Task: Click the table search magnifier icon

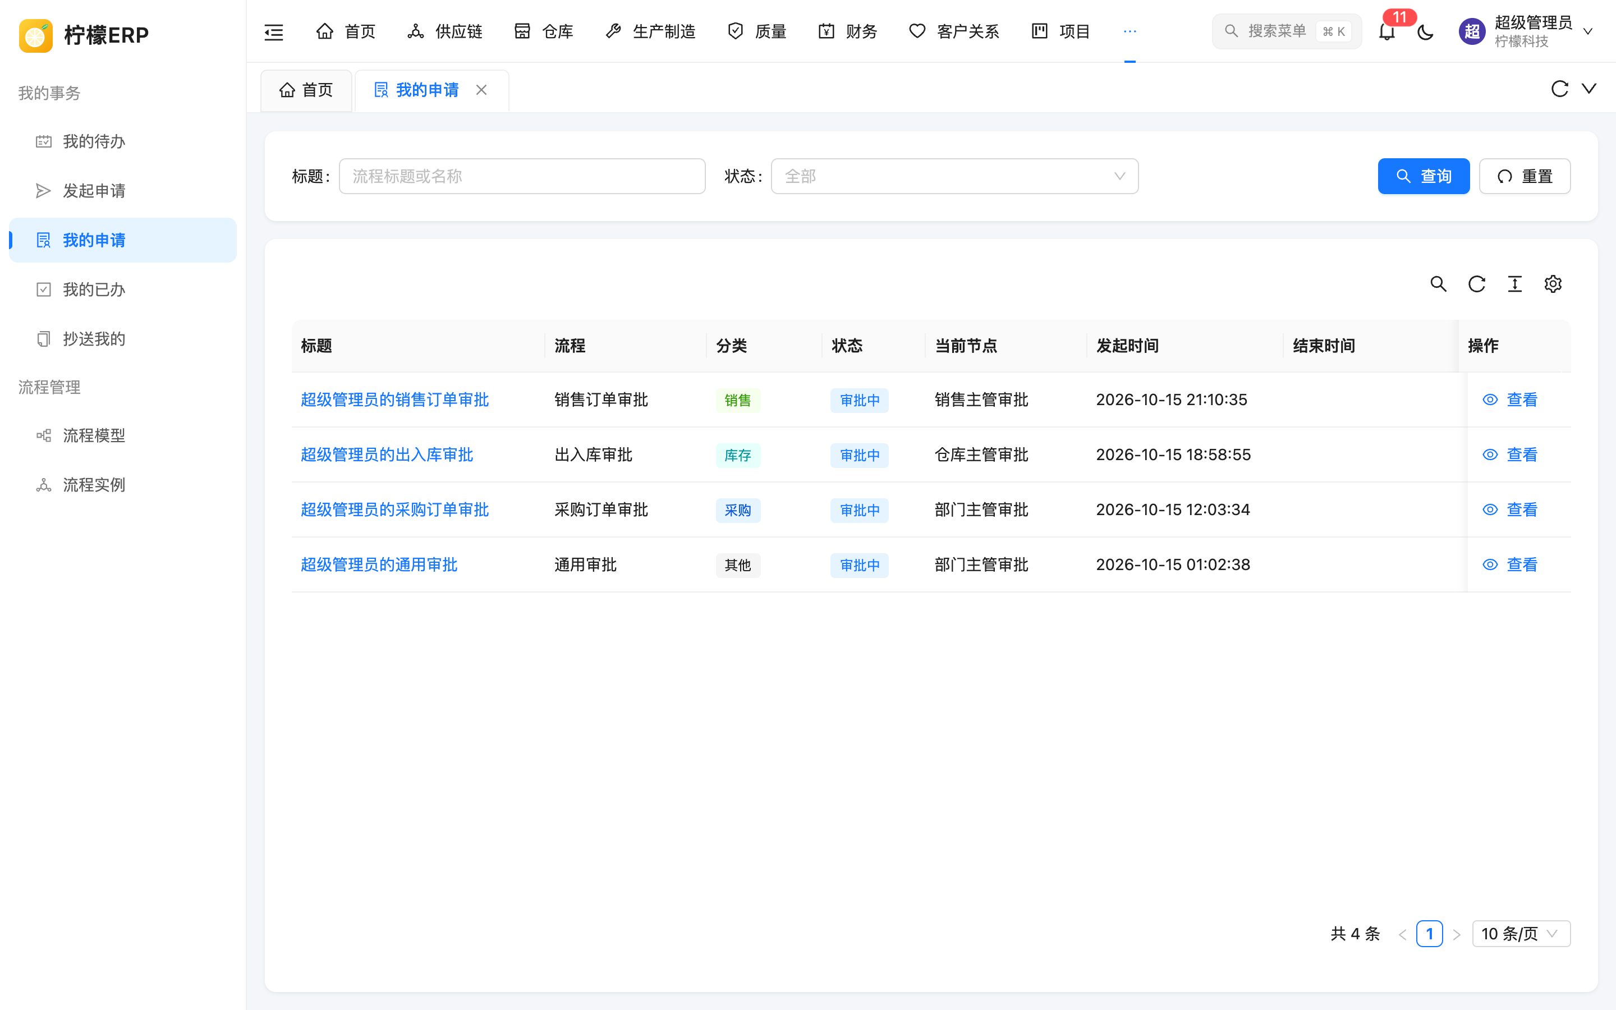Action: [x=1438, y=284]
